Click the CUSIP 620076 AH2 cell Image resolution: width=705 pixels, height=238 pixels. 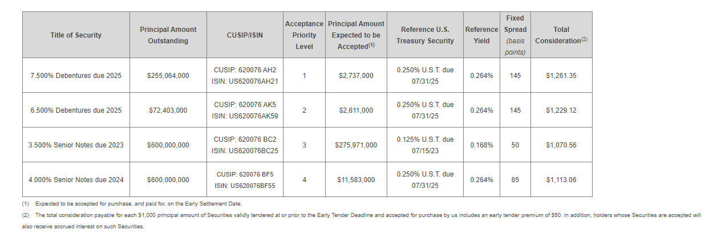coord(245,70)
